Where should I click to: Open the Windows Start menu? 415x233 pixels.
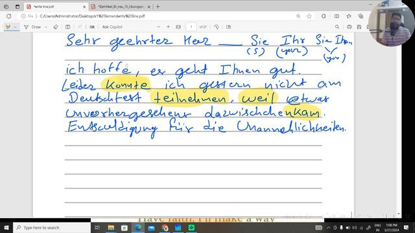pos(6,227)
